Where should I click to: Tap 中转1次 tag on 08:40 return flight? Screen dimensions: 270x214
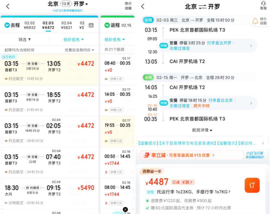pyautogui.click(x=116, y=79)
